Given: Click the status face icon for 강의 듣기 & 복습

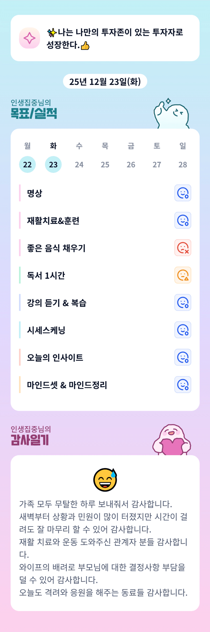Looking at the screenshot, I should click(183, 302).
